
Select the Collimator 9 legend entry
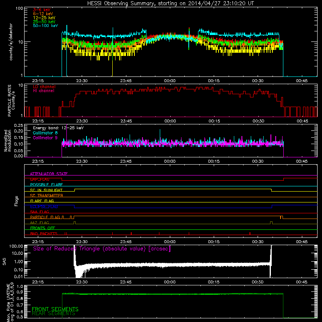pos(45,138)
